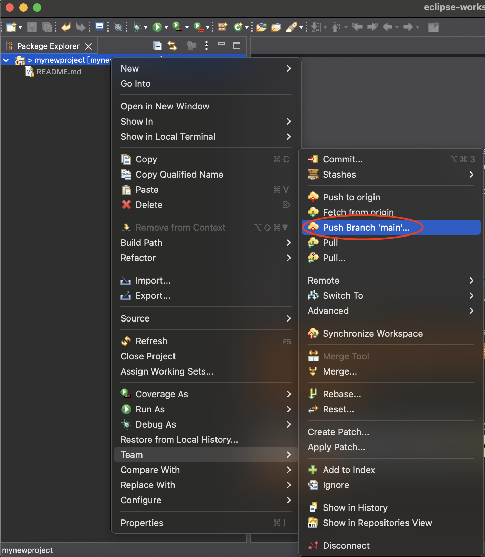485x557 pixels.
Task: Close the Package Explorer tab
Action: pos(88,46)
